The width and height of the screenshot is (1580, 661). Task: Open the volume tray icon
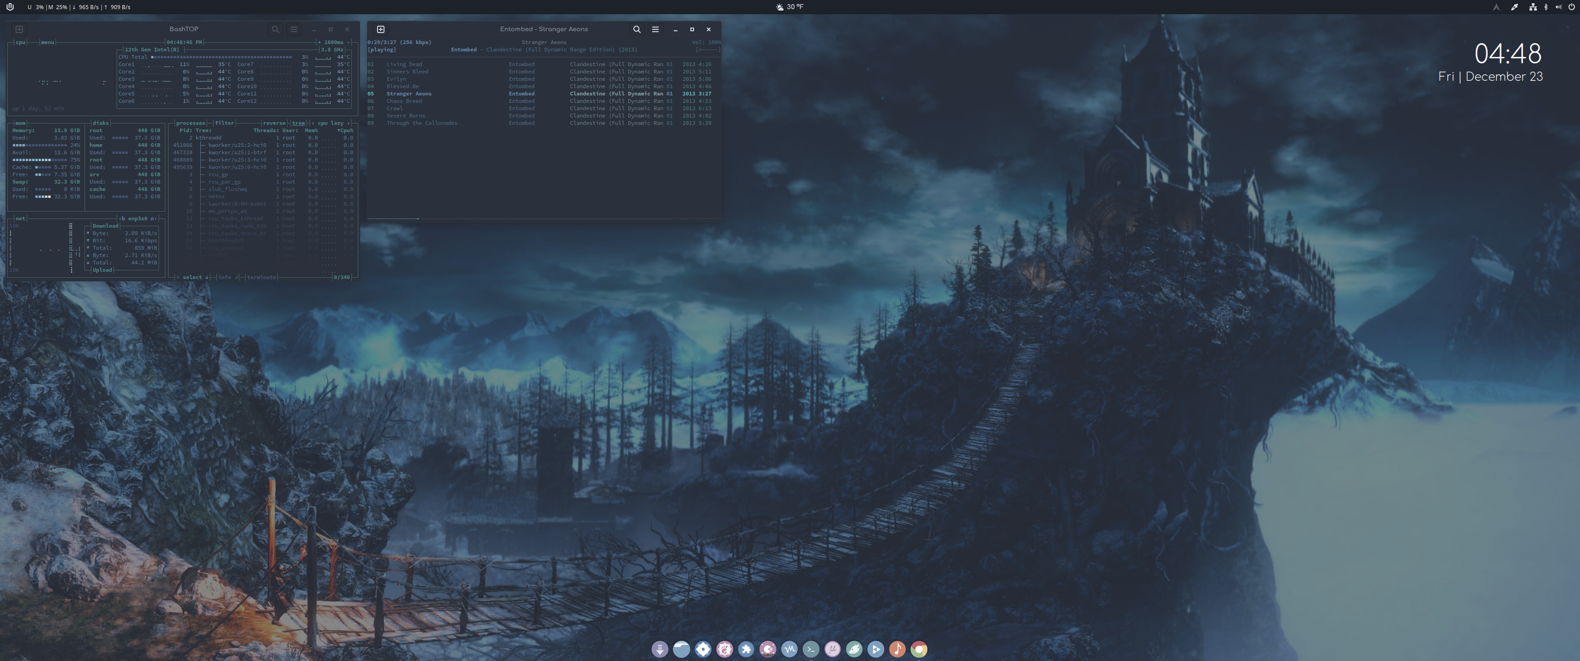click(x=1558, y=7)
